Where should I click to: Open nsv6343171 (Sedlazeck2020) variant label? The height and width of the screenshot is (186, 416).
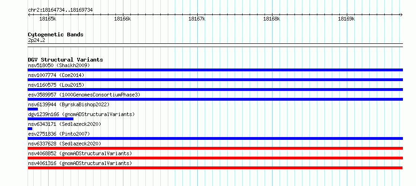click(65, 124)
